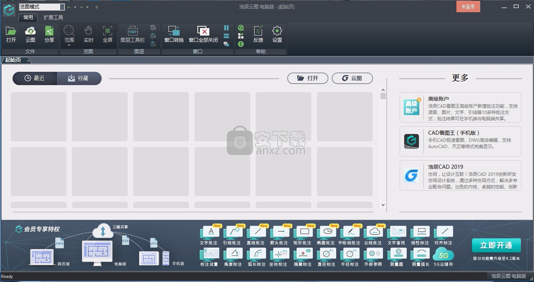Viewport: 534px width, 282px height.
Task: Click the first empty recent file thumbnail
Action: coord(39,117)
